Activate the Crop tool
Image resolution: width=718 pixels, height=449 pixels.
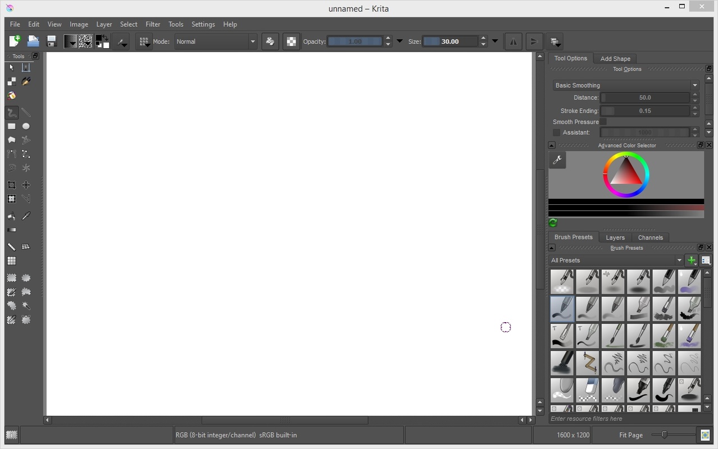(11, 185)
